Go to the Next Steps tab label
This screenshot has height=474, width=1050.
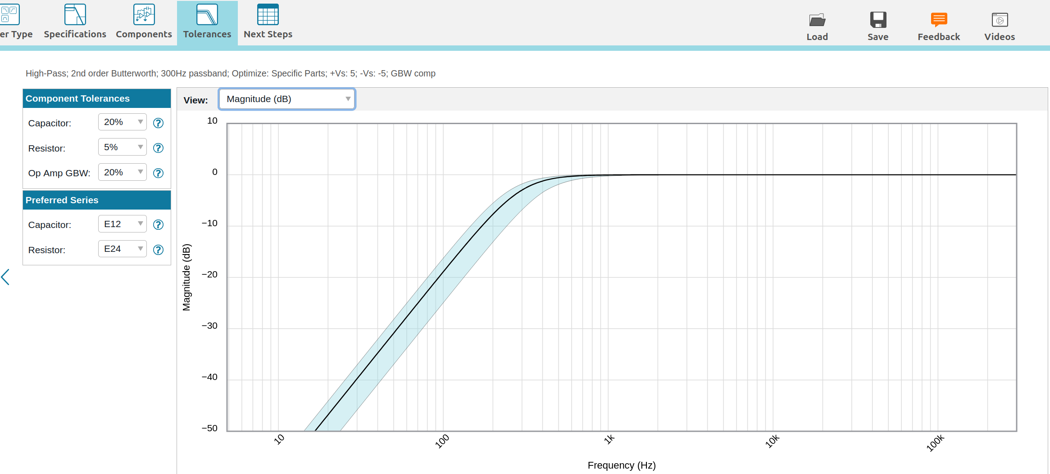click(x=268, y=34)
